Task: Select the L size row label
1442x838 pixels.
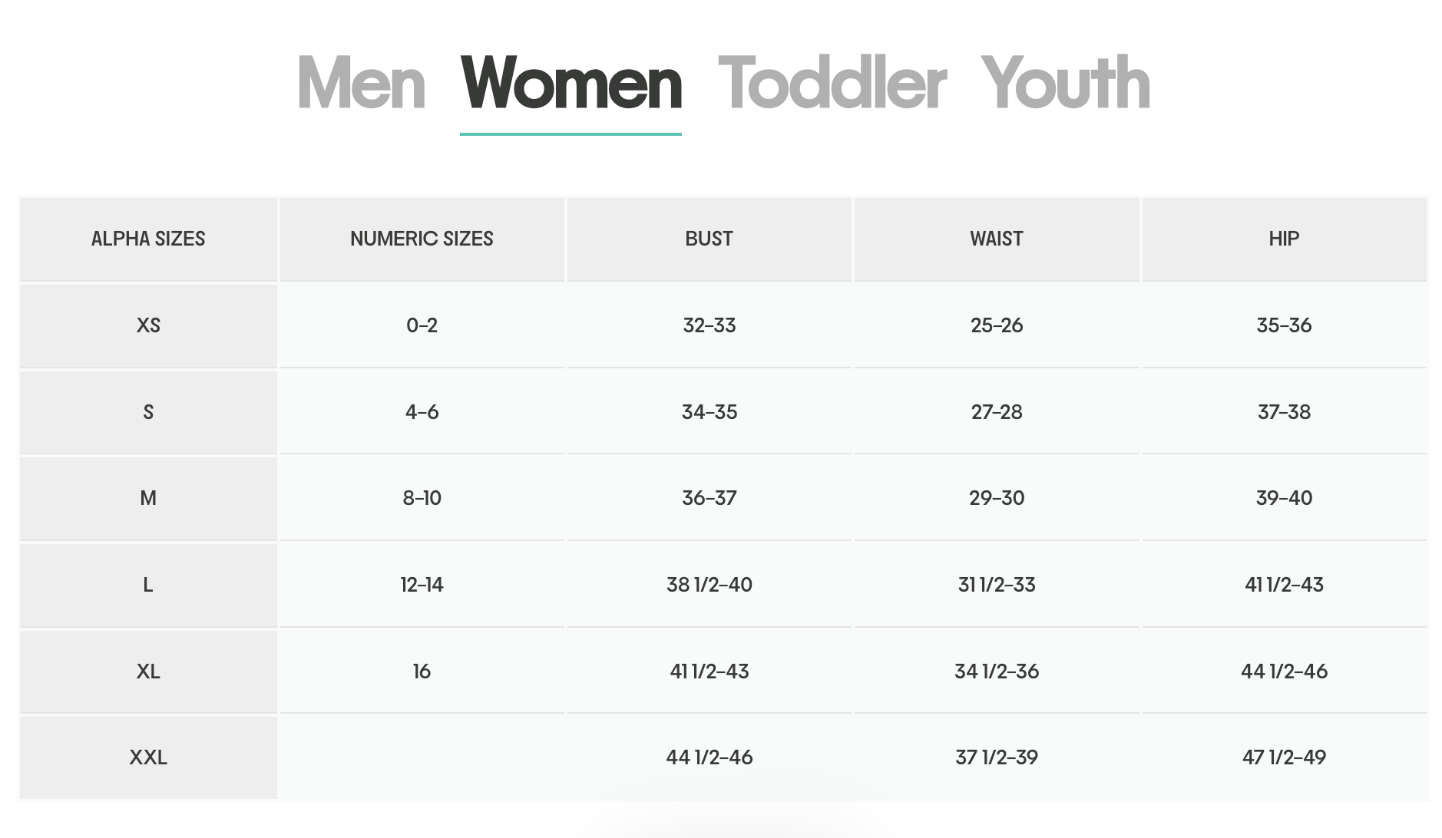Action: point(148,585)
